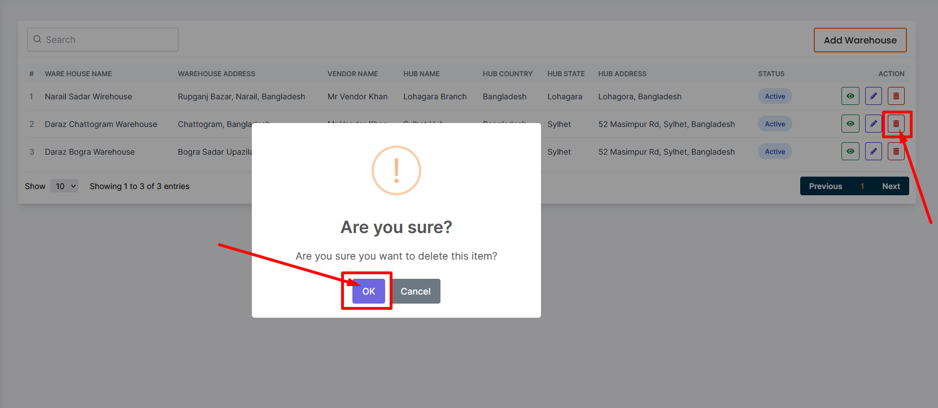Click the Add Warehouse button

pyautogui.click(x=860, y=40)
